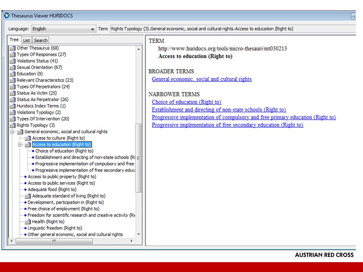This screenshot has width=363, height=272.
Task: Open General economic, social and cultural rights broader term link
Action: (202, 79)
